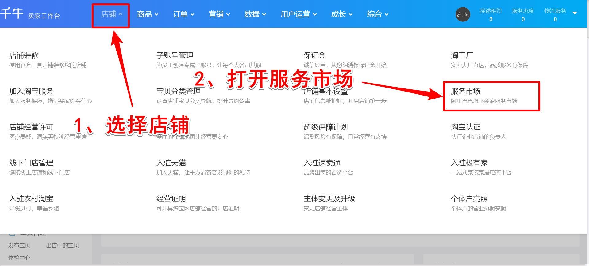
Task: Open 入驻农村淘宝 entry
Action: tap(31, 199)
